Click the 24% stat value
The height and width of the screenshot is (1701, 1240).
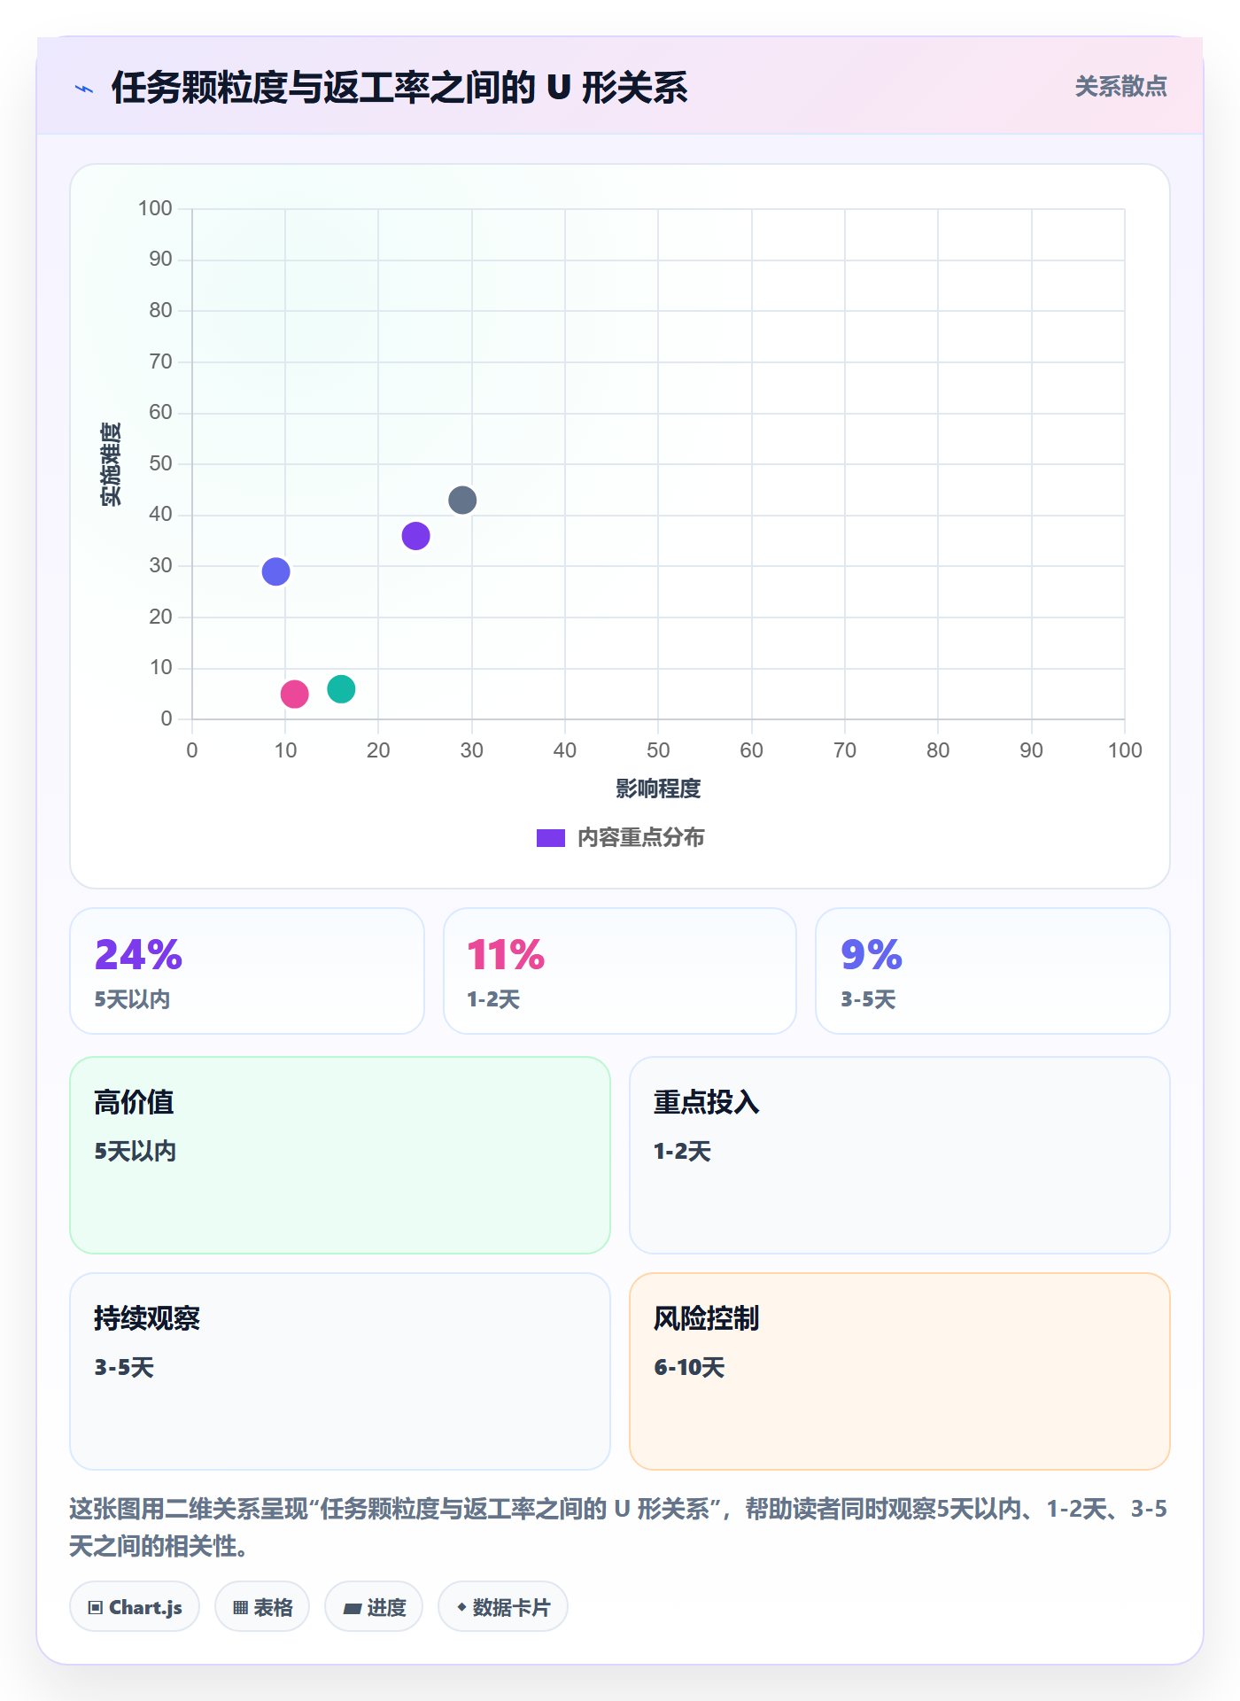pyautogui.click(x=138, y=955)
